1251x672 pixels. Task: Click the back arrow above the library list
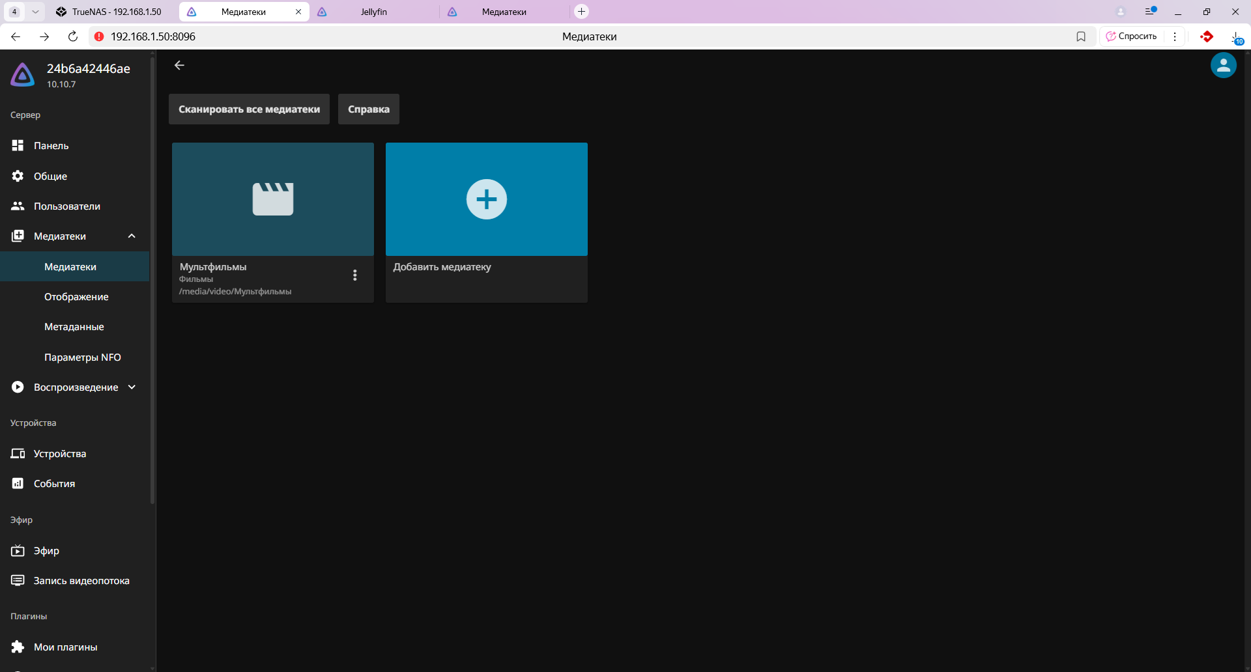(x=179, y=65)
